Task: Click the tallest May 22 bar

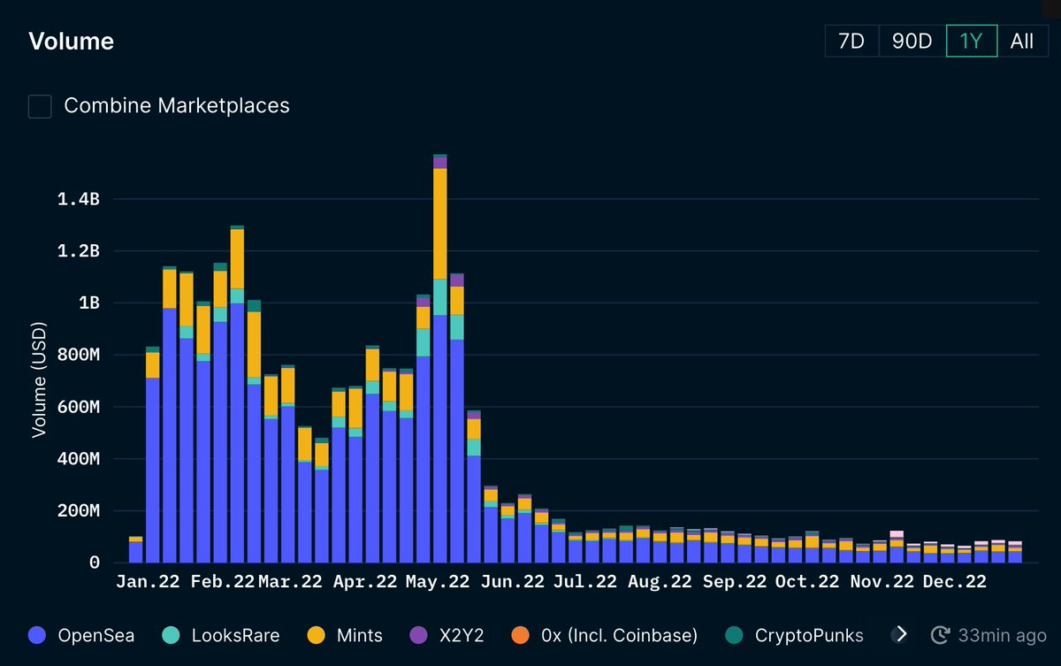Action: click(x=439, y=358)
